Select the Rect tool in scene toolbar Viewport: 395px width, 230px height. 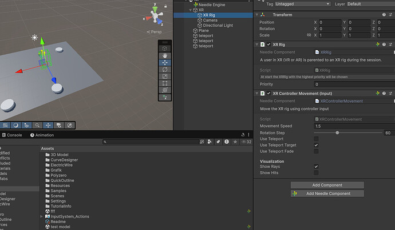tap(165, 83)
